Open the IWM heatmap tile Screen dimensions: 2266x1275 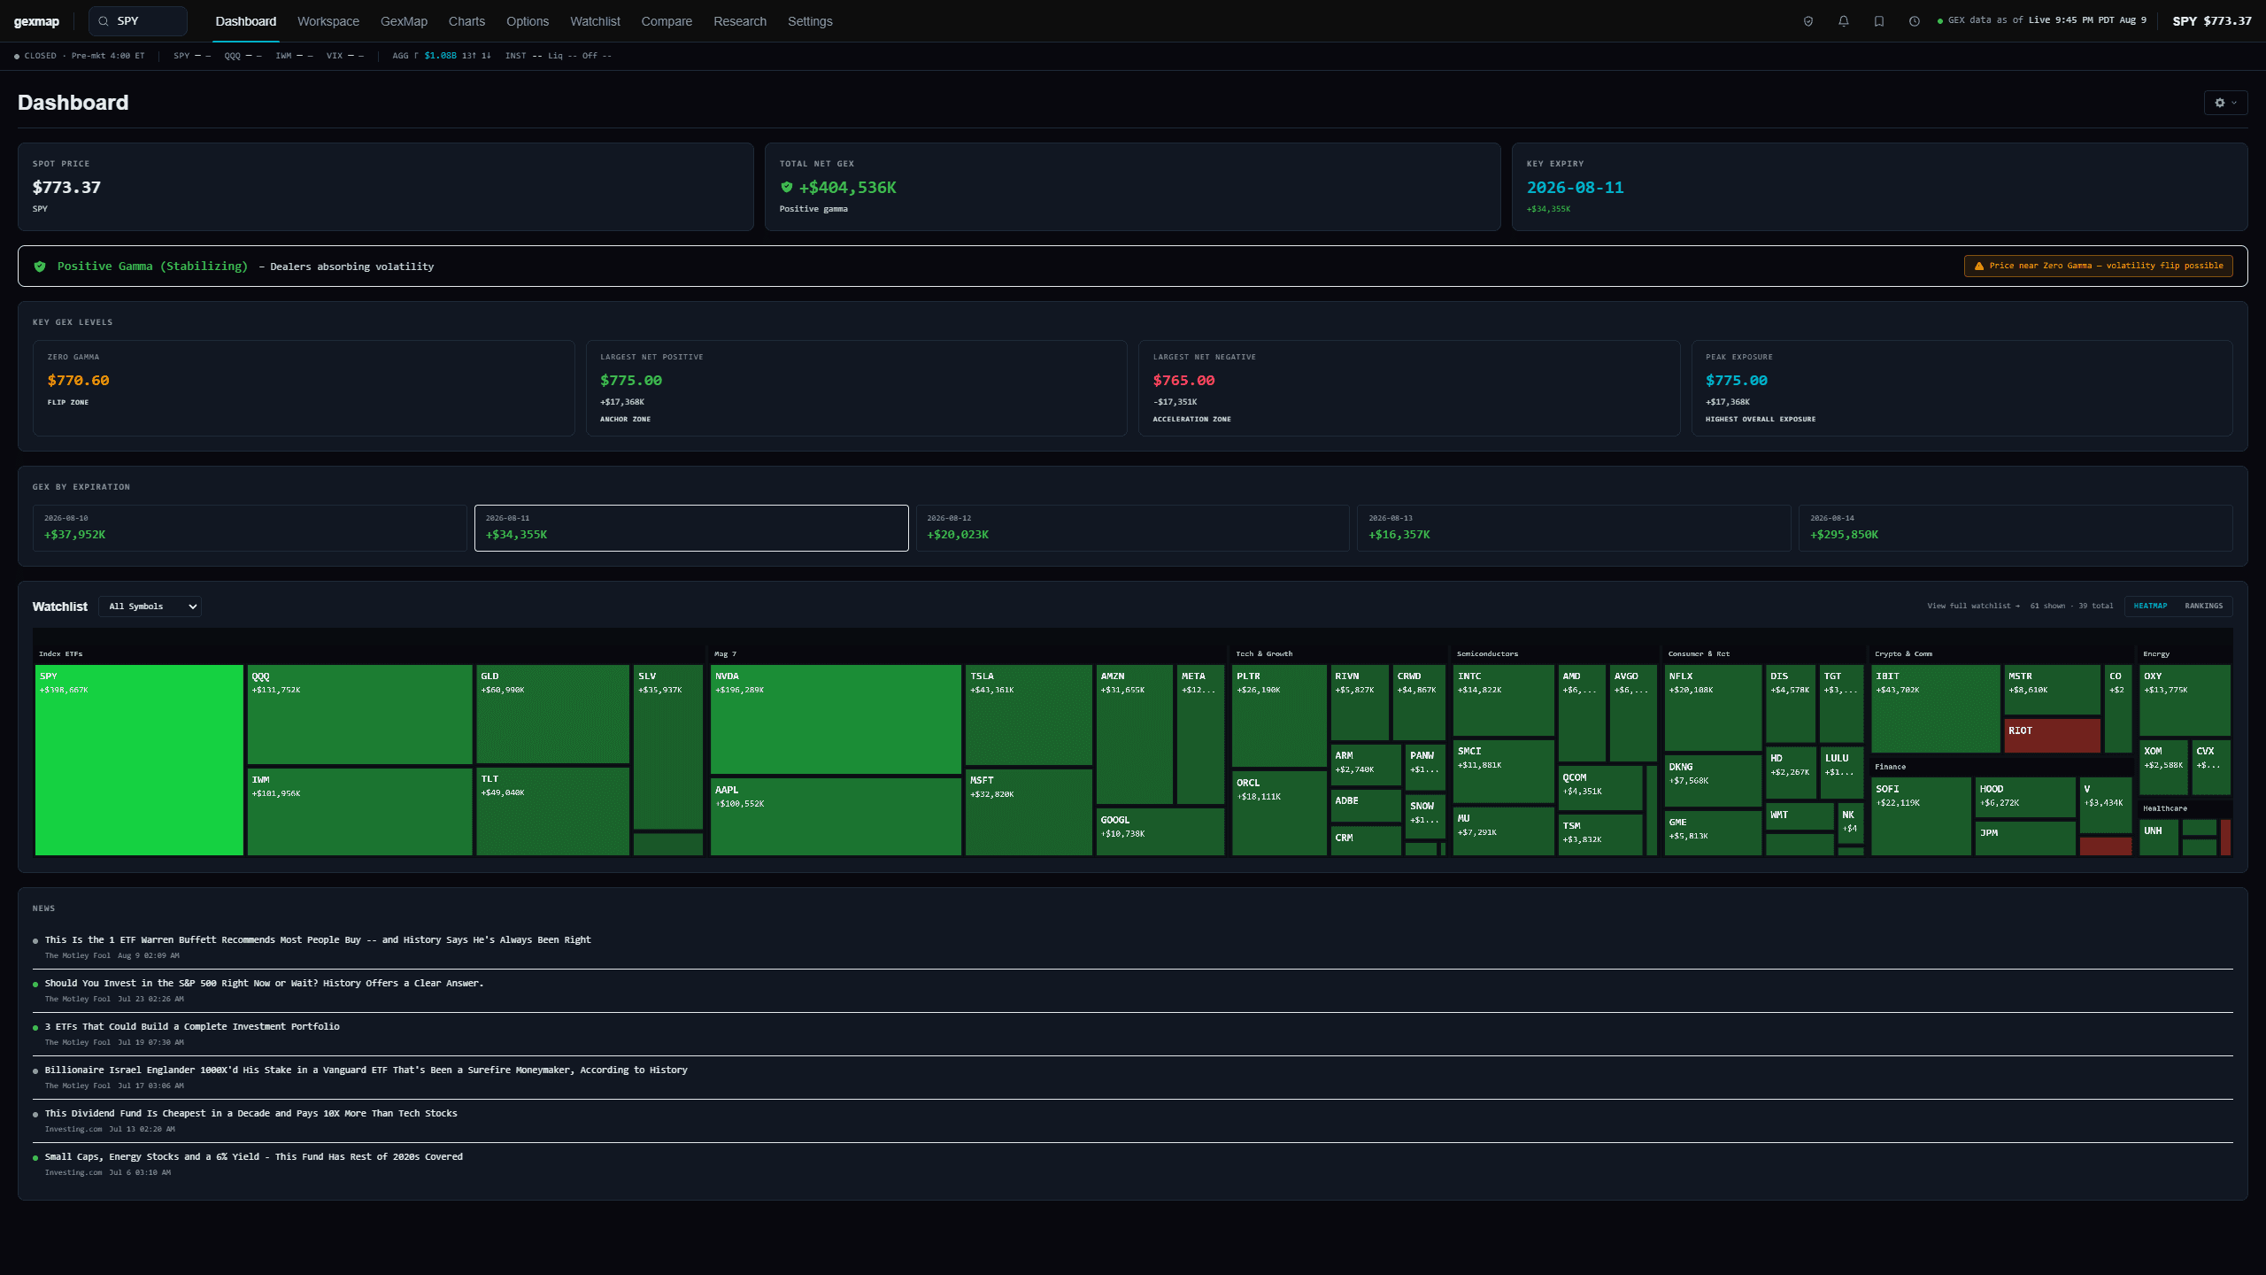pyautogui.click(x=359, y=812)
